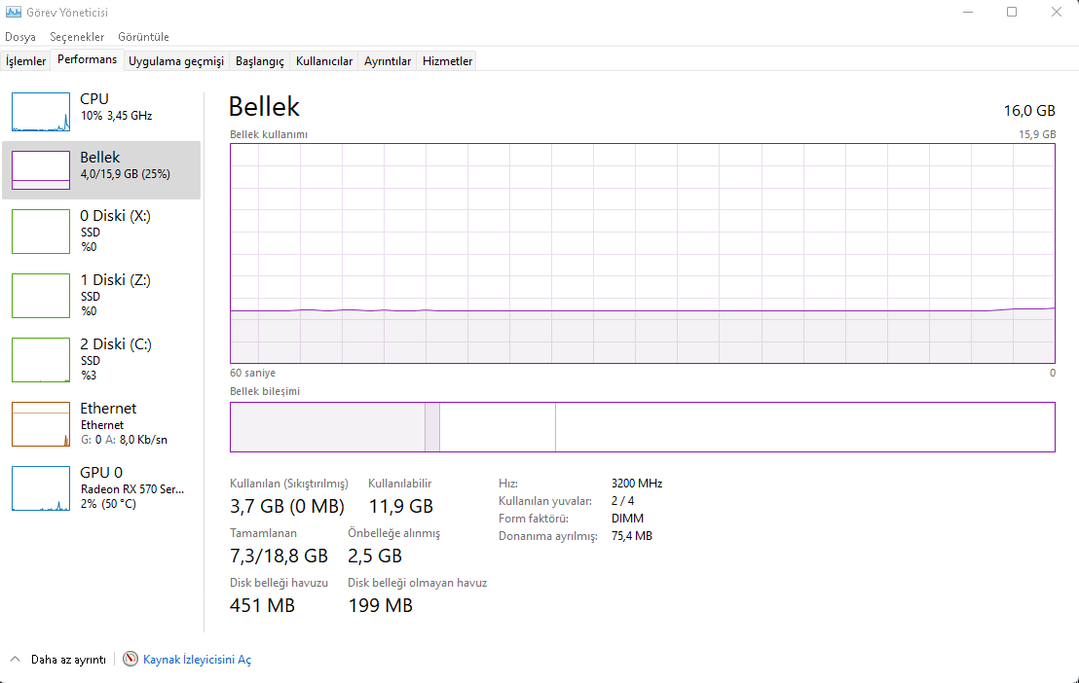The image size is (1079, 683).
Task: Click the Daha az ayrıntı label
Action: [x=68, y=660]
